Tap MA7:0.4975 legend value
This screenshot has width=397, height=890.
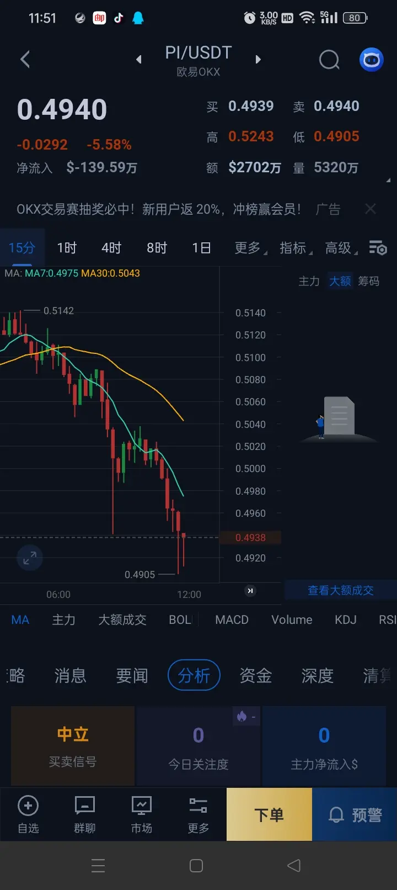point(51,273)
